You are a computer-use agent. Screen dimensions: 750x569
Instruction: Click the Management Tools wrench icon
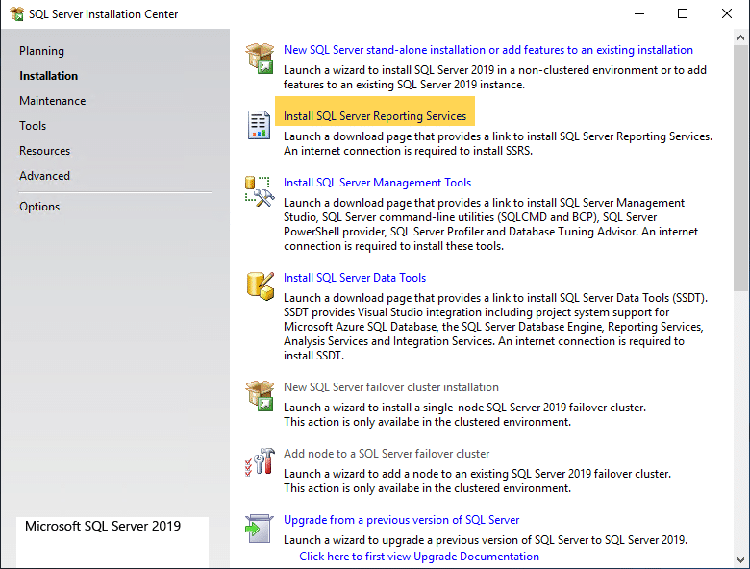point(260,189)
